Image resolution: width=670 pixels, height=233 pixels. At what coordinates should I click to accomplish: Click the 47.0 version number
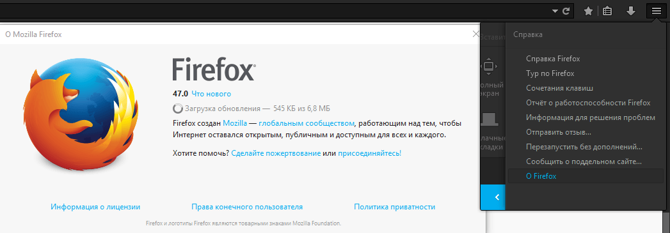click(180, 94)
